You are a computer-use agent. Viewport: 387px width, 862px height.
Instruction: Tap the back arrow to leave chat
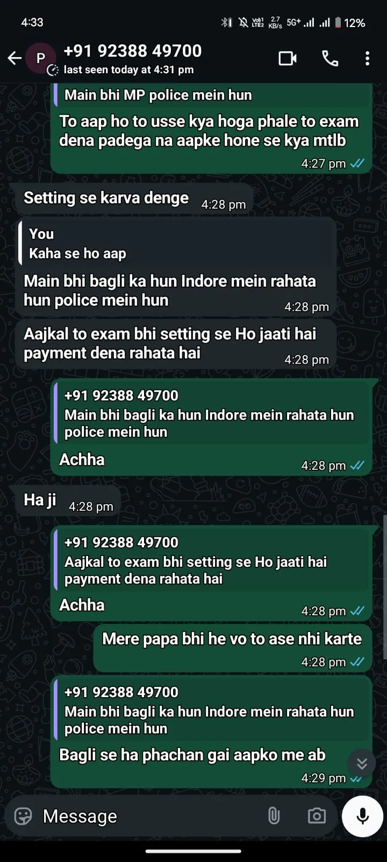(x=15, y=58)
